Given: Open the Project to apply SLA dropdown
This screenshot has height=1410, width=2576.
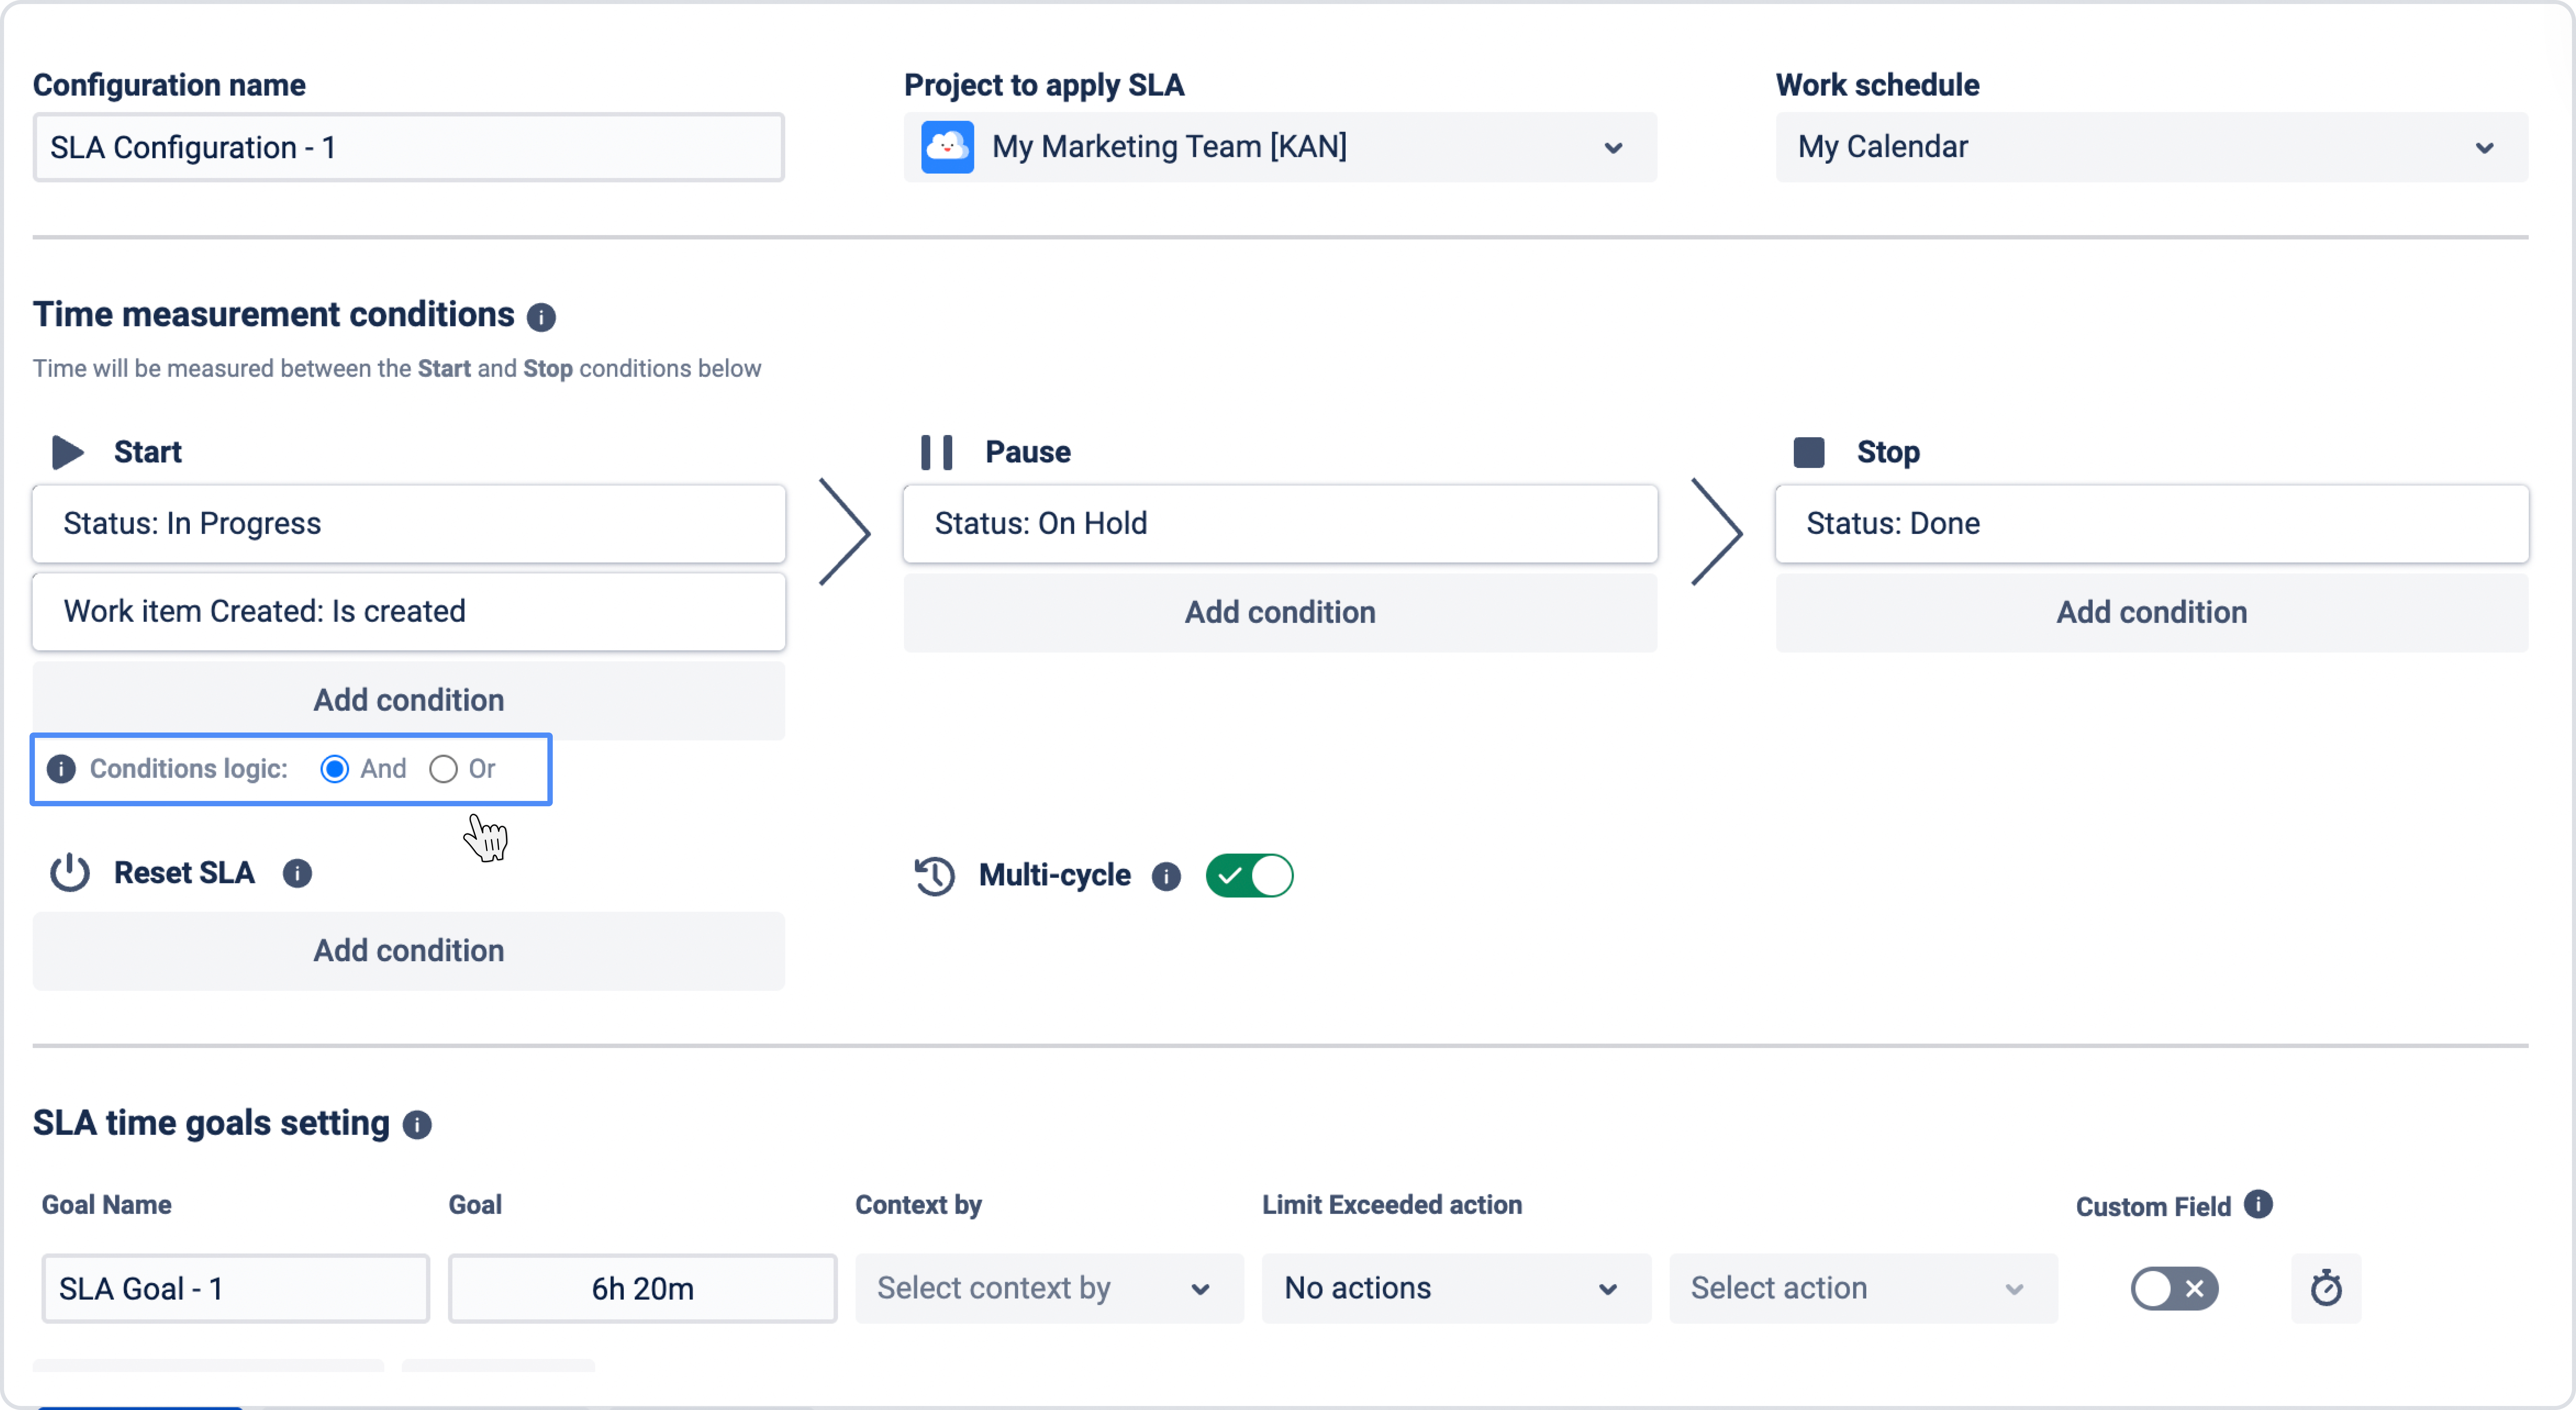Looking at the screenshot, I should point(1280,147).
